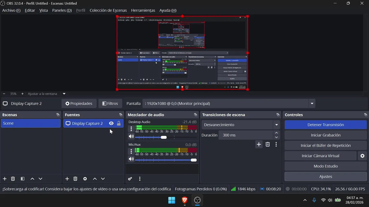The image size is (369, 207).
Task: Add a new source in Fuentes panel
Action: point(67,179)
